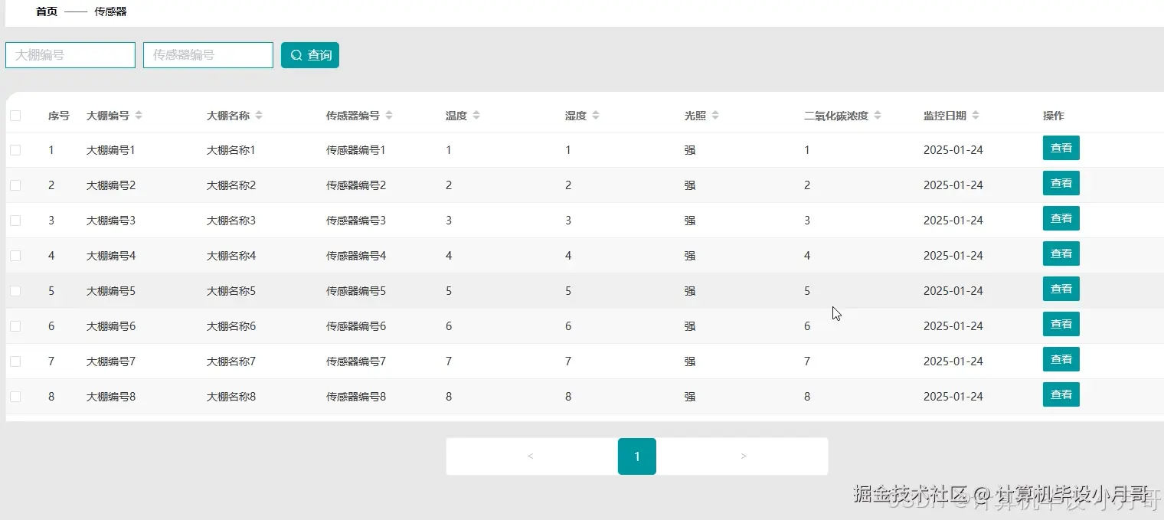Click the 查询 search button

pyautogui.click(x=310, y=54)
